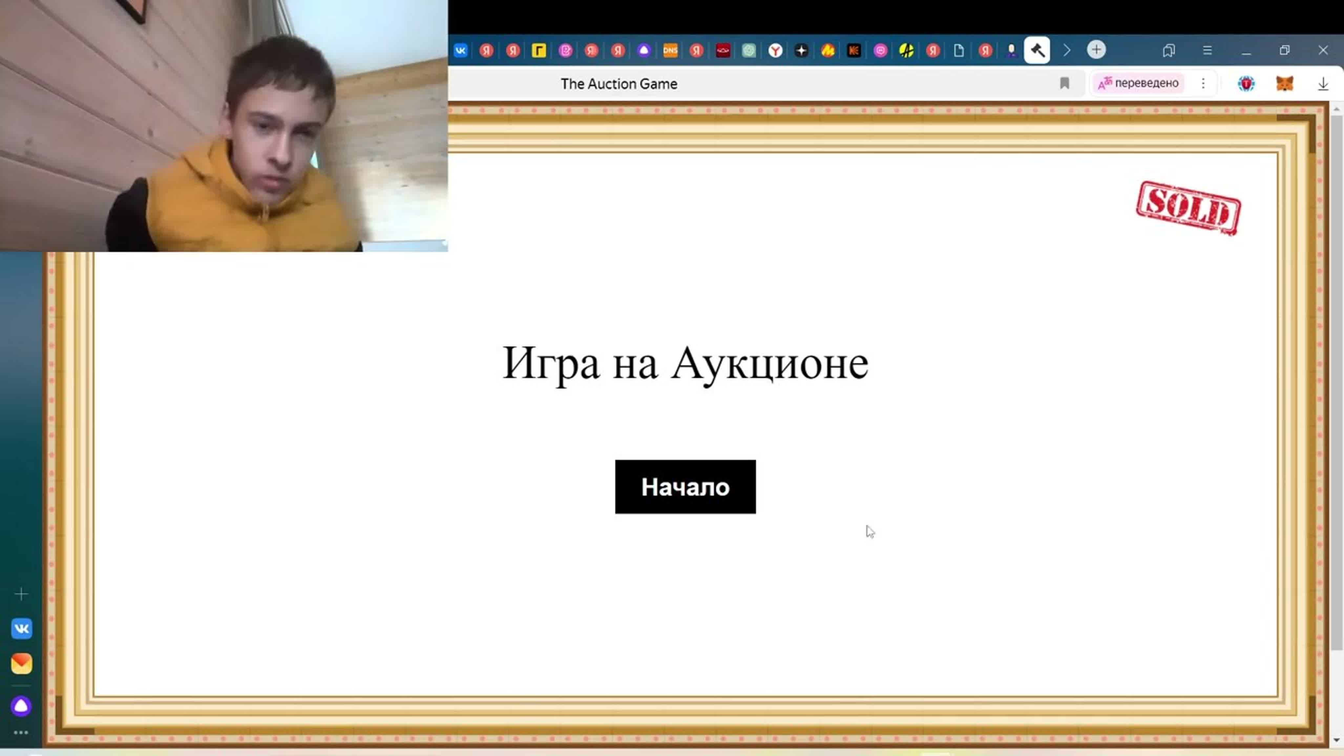The image size is (1344, 756).
Task: Open a new tab with plus button
Action: 1096,50
